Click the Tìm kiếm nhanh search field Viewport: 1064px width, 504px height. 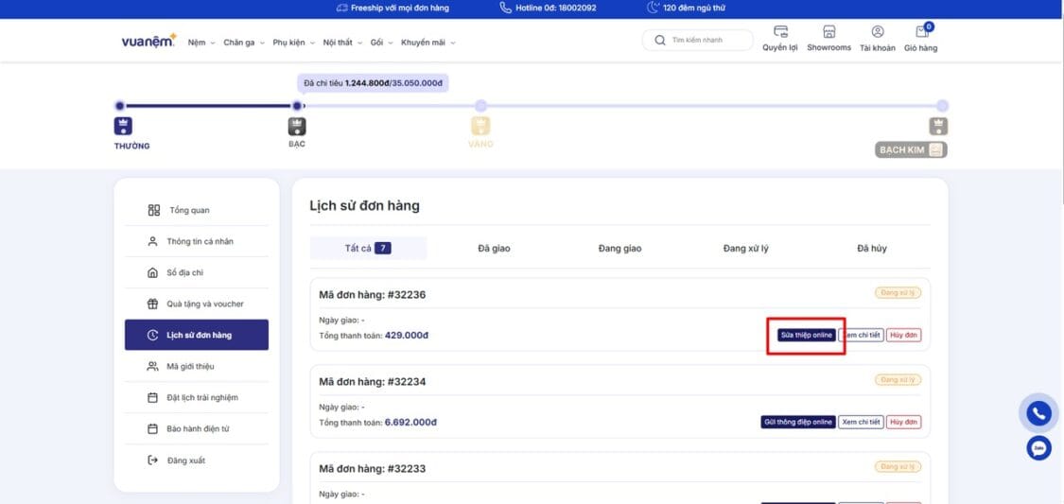click(x=705, y=41)
